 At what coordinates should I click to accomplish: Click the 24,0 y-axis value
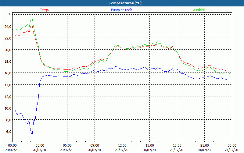(8, 27)
